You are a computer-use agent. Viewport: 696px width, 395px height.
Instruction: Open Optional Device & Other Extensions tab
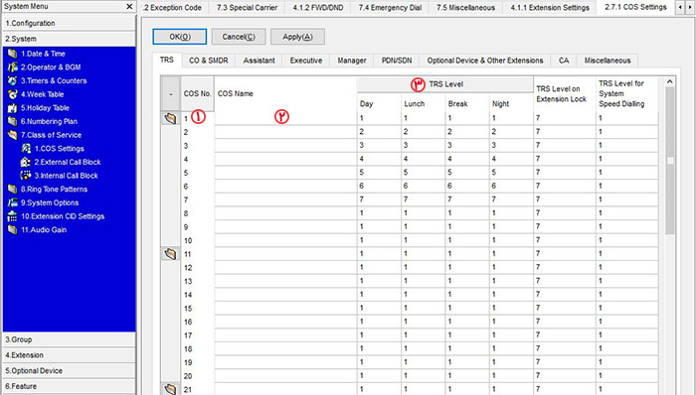485,61
